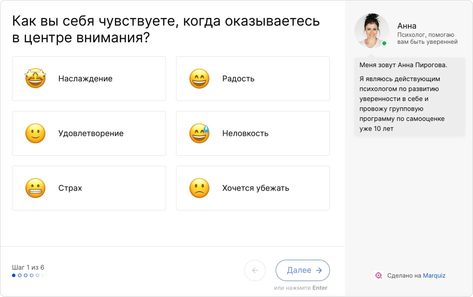The height and width of the screenshot is (297, 473).
Task: Click the back arrow navigation icon
Action: coord(255,270)
